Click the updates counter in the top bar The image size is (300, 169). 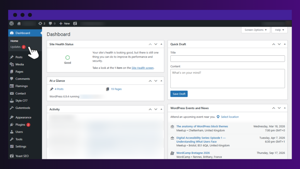click(42, 23)
